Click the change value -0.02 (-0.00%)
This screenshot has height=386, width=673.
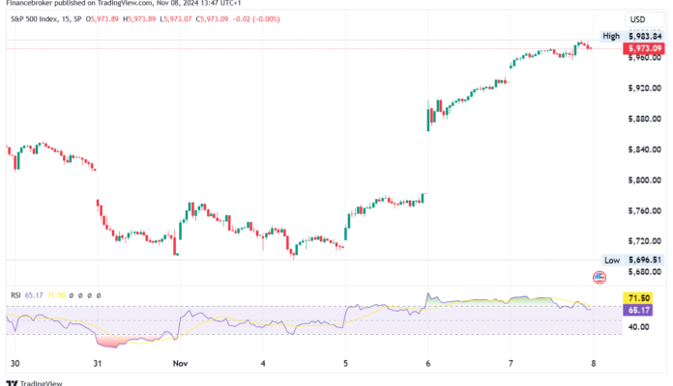click(256, 19)
